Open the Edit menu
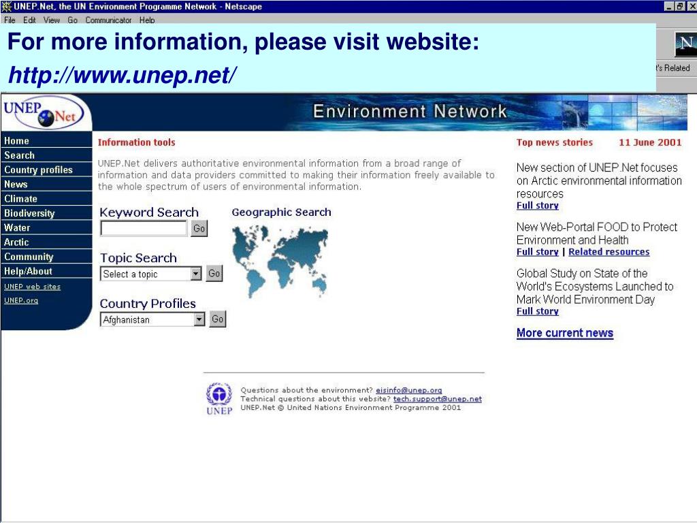Image resolution: width=697 pixels, height=523 pixels. coord(29,20)
